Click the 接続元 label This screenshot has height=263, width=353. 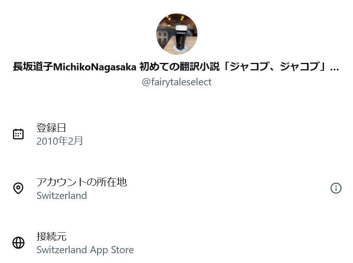click(51, 236)
